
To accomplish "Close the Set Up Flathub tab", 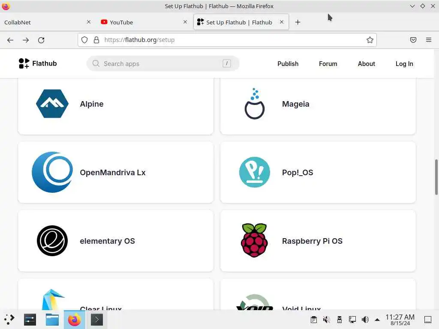I will pyautogui.click(x=282, y=22).
